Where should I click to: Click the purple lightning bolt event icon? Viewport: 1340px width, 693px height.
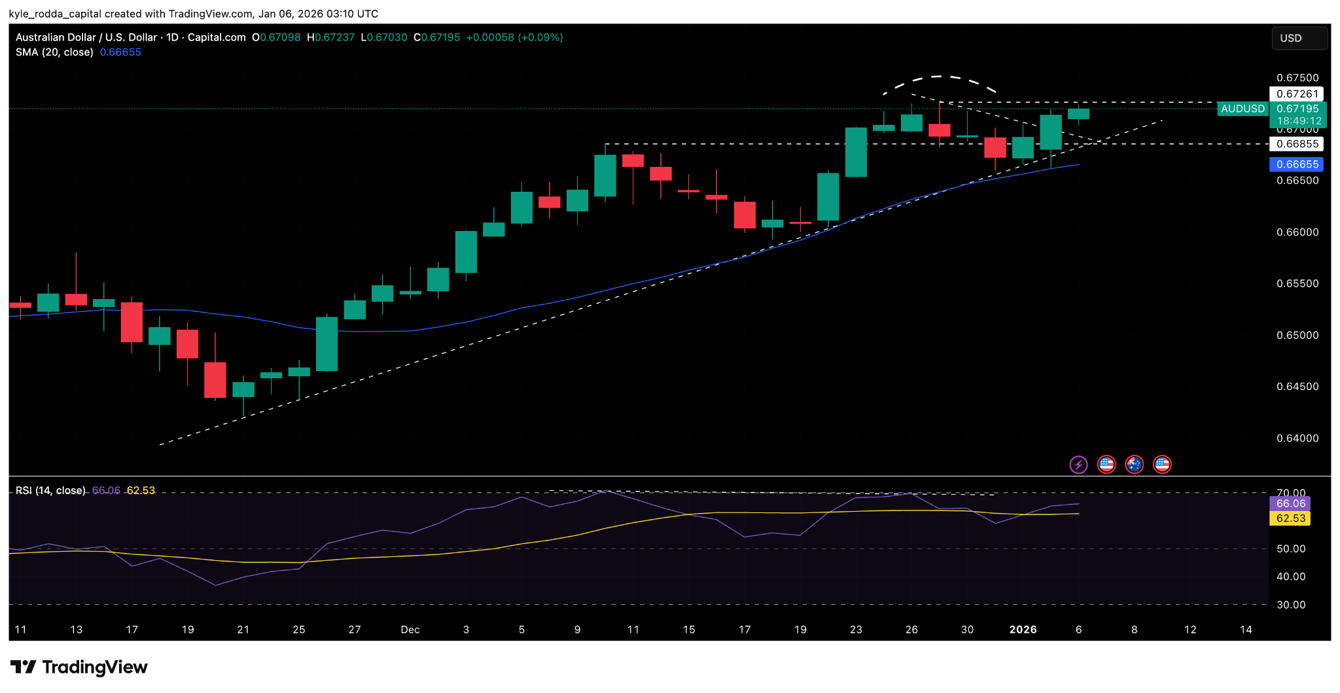pyautogui.click(x=1078, y=465)
